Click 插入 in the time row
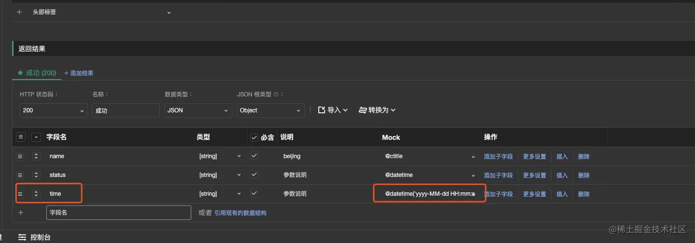Image resolution: width=695 pixels, height=243 pixels. tap(562, 194)
